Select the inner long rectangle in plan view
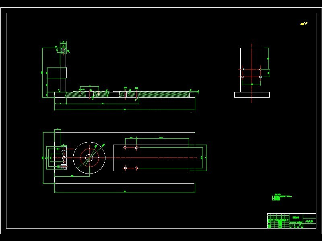 point(151,158)
